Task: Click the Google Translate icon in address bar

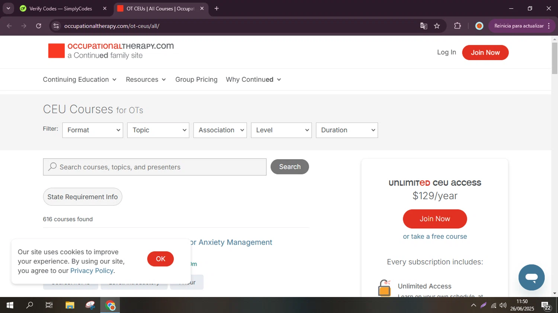Action: point(423,26)
